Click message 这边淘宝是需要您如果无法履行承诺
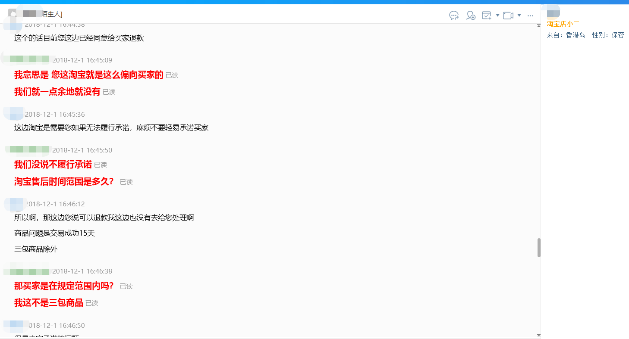The height and width of the screenshot is (339, 629). click(x=111, y=128)
